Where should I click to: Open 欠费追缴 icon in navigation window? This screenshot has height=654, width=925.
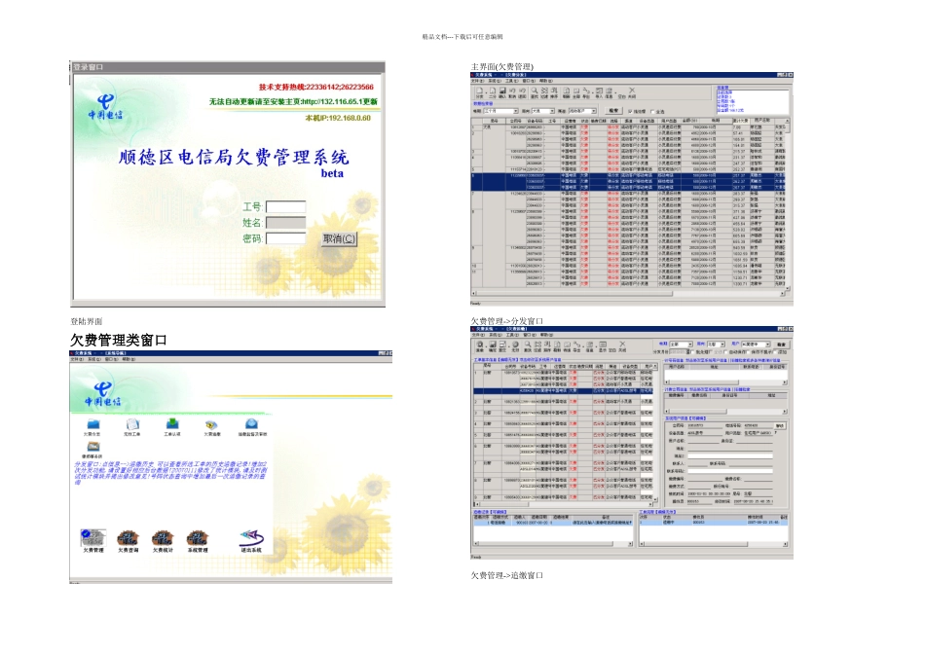(x=212, y=424)
